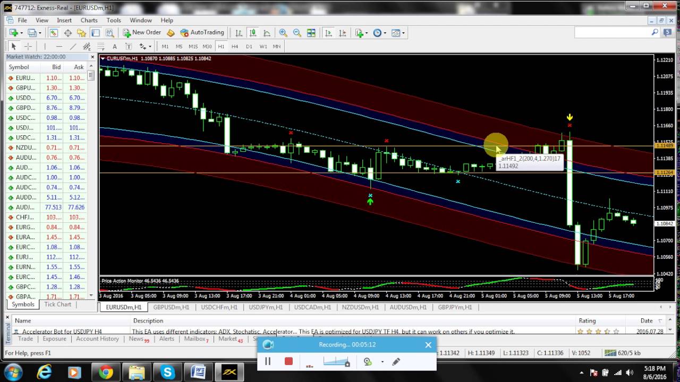Switch to H4 timeframe
The image size is (680, 382).
pyautogui.click(x=235, y=46)
